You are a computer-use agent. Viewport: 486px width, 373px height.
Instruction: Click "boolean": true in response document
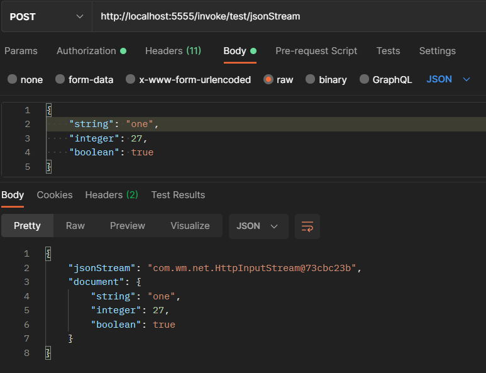pos(133,325)
